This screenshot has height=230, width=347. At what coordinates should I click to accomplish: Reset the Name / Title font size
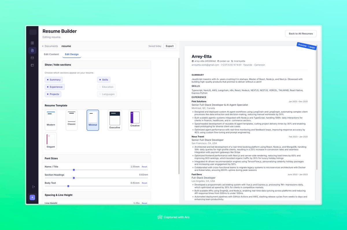144,167
